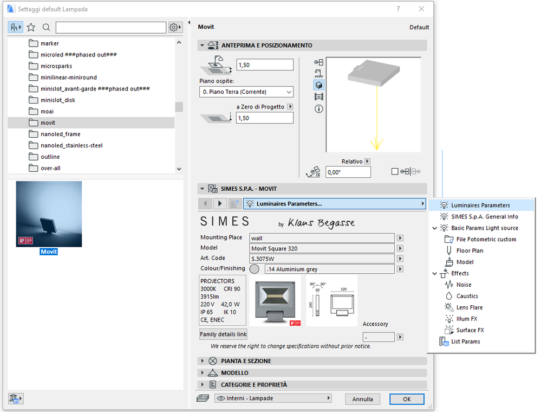
Task: Select the 2D symbol preview mode icon
Action: point(318,61)
